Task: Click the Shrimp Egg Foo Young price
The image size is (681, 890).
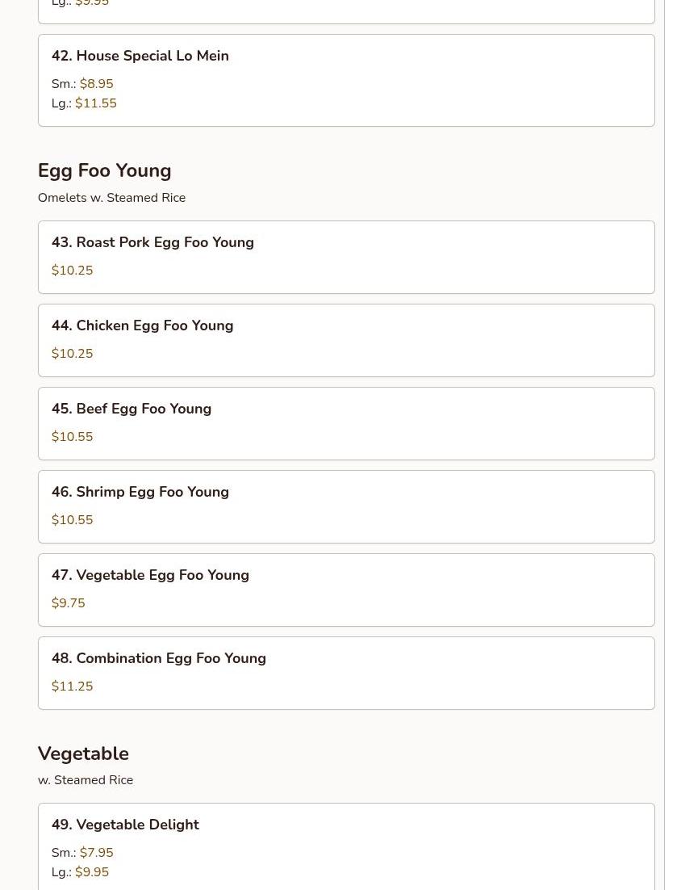Action: click(x=72, y=520)
